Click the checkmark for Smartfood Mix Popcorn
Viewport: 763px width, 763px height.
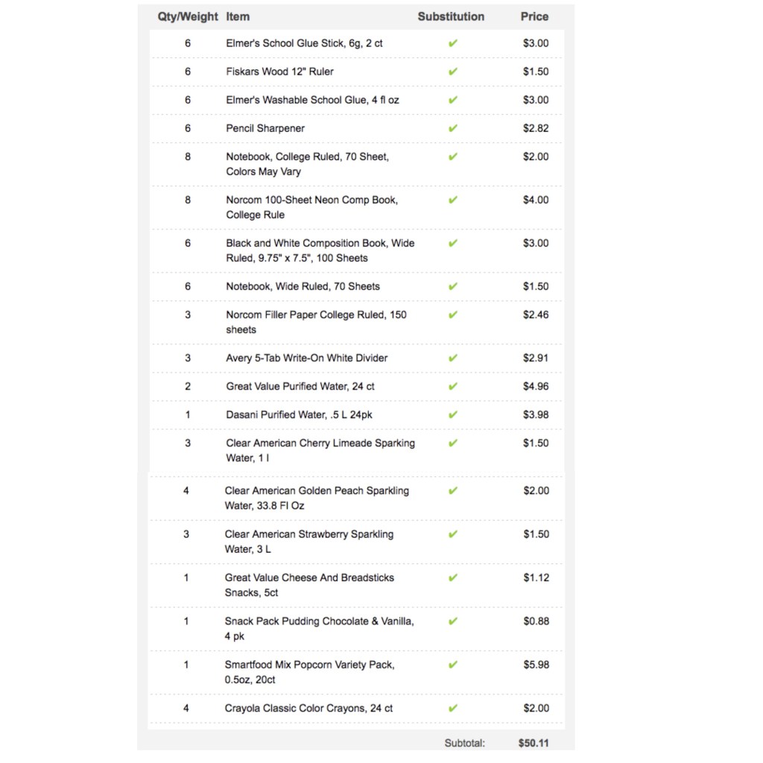[x=453, y=665]
